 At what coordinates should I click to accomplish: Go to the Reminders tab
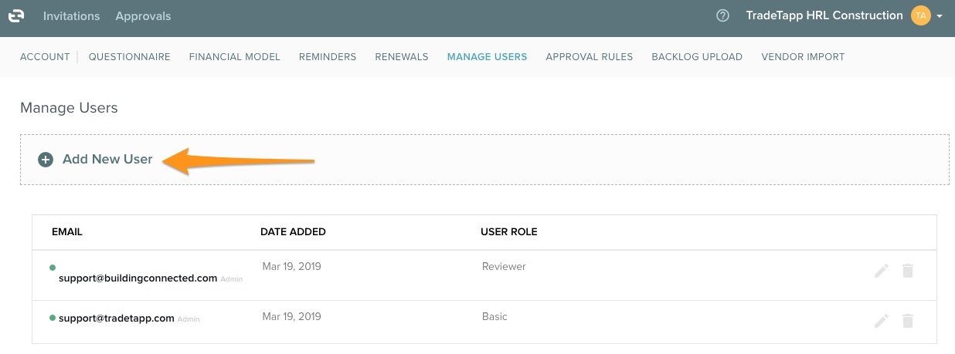[x=328, y=56]
